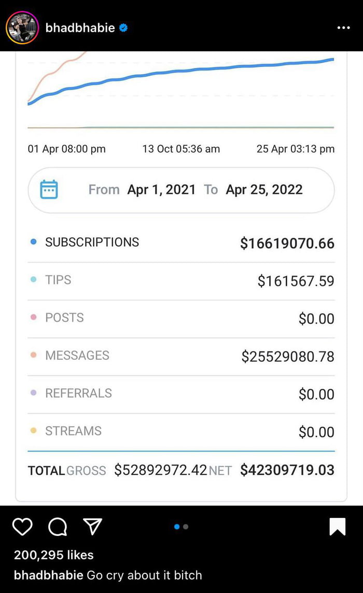Screen dimensions: 363x593
Task: Like the post using the heart icon
Action: click(22, 527)
